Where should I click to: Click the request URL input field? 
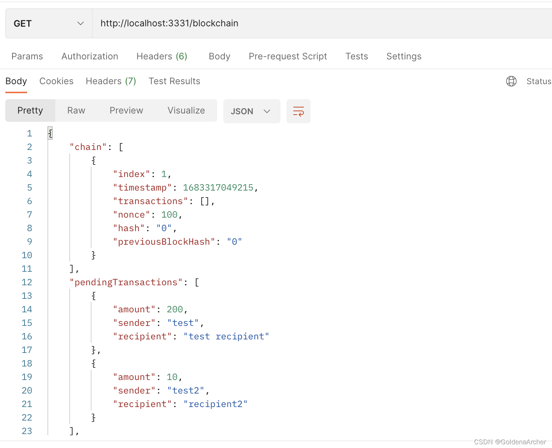[322, 23]
